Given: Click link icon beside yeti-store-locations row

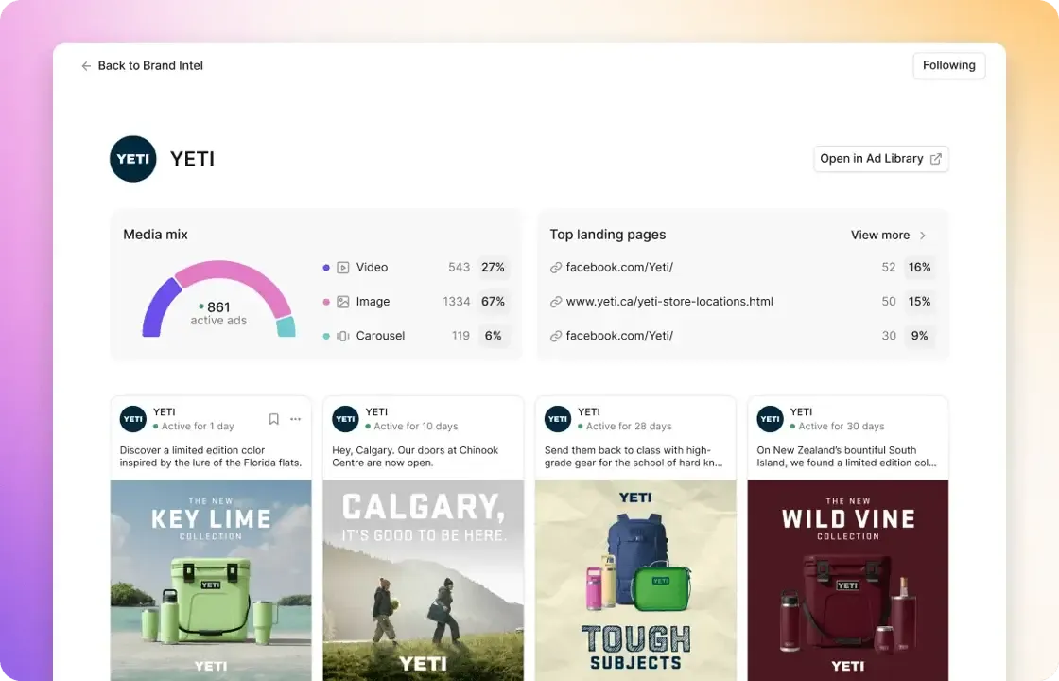Looking at the screenshot, I should click(x=556, y=302).
